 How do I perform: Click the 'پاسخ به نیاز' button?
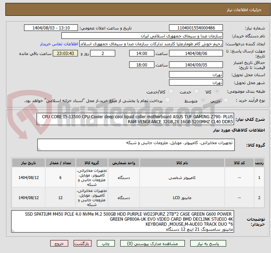click(213, 243)
